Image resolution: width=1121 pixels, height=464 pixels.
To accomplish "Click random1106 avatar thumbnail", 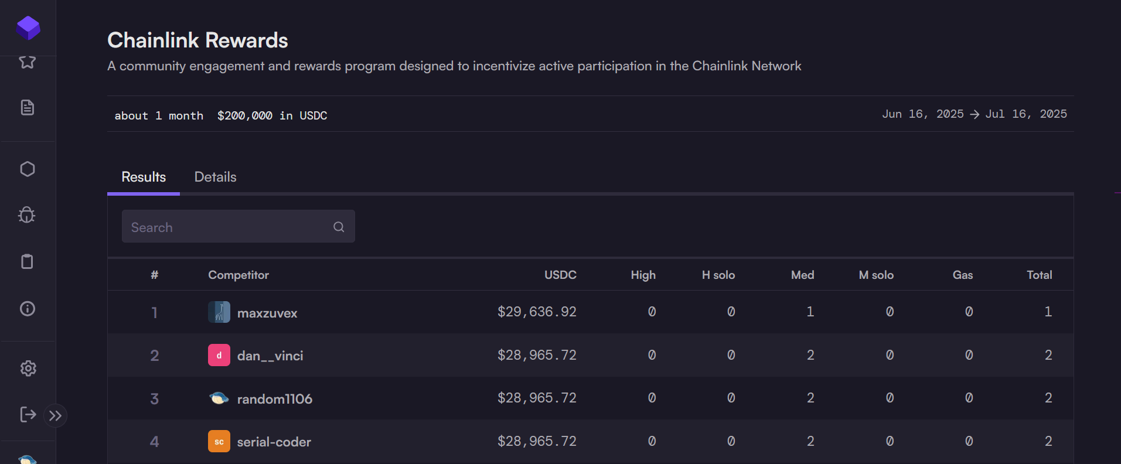I will click(x=219, y=398).
